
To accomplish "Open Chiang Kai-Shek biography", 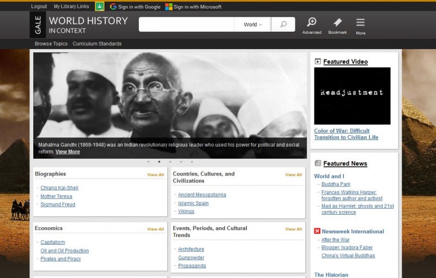I will 59,188.
